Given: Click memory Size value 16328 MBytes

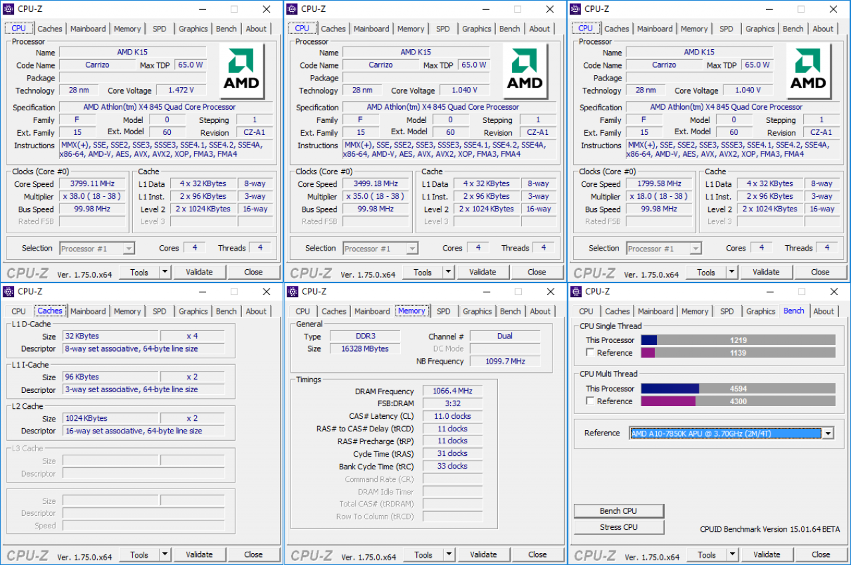Looking at the screenshot, I should tap(364, 349).
